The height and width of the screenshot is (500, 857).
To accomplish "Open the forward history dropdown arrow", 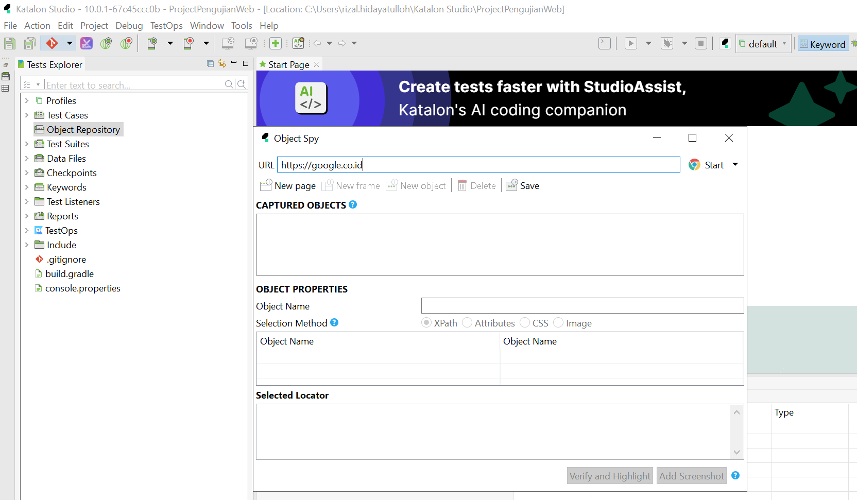I will [x=354, y=43].
